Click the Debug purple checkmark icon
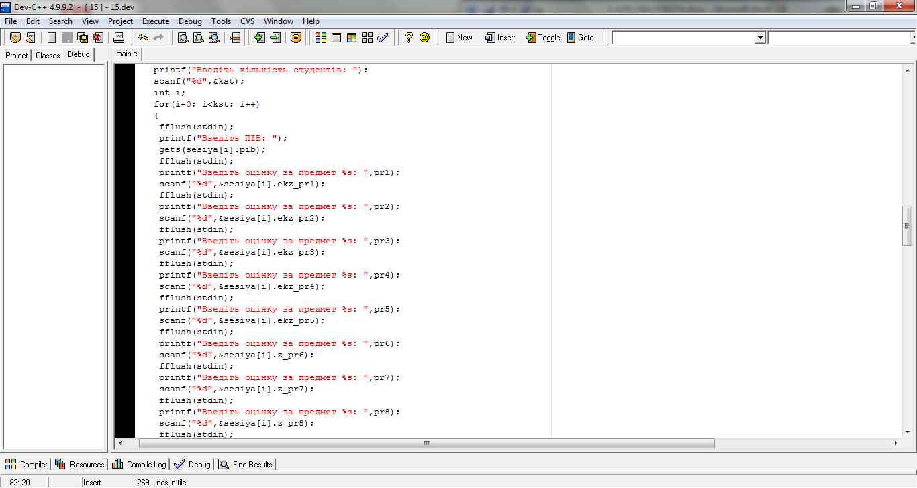 coord(383,38)
